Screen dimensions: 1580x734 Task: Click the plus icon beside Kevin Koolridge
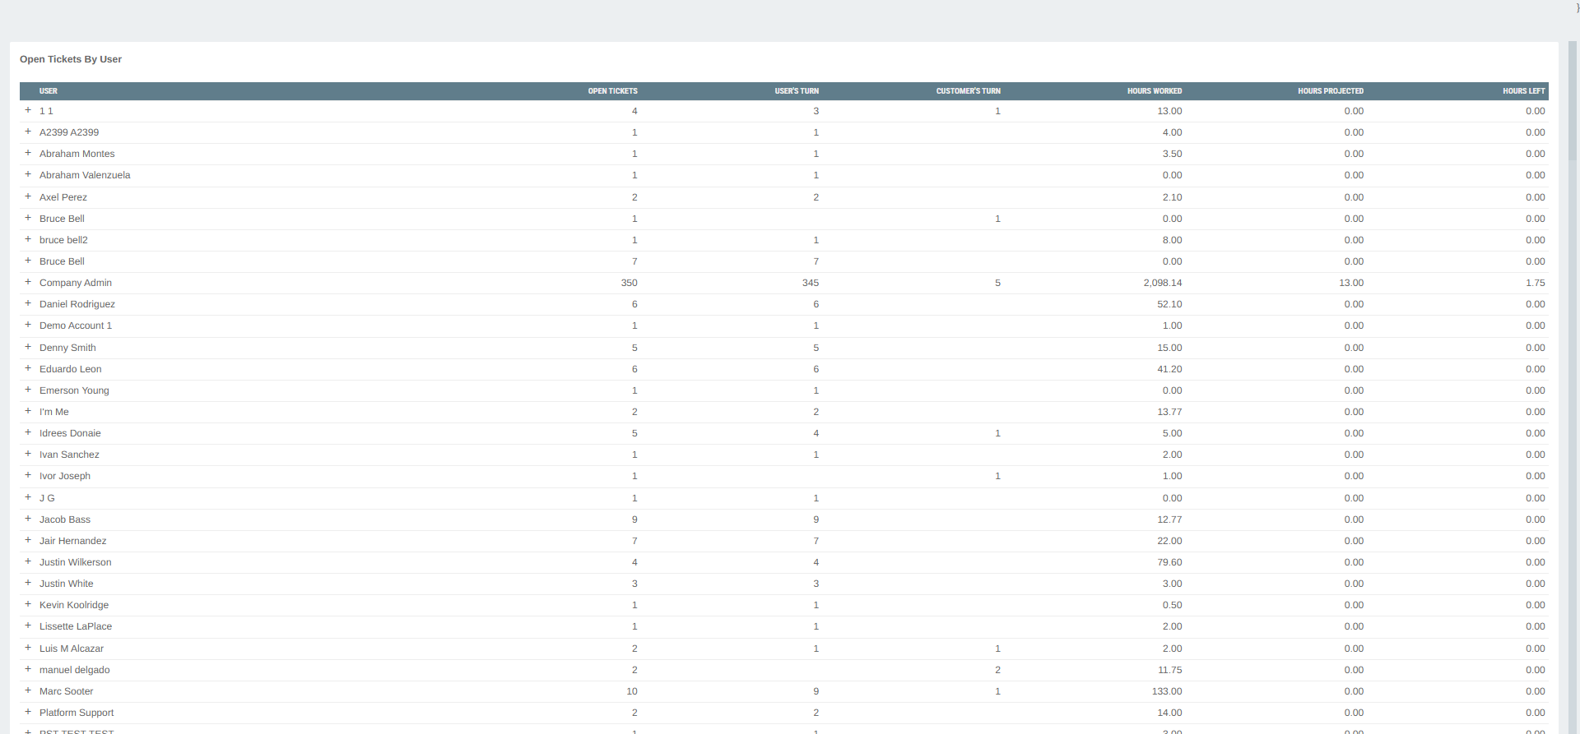[x=28, y=604]
